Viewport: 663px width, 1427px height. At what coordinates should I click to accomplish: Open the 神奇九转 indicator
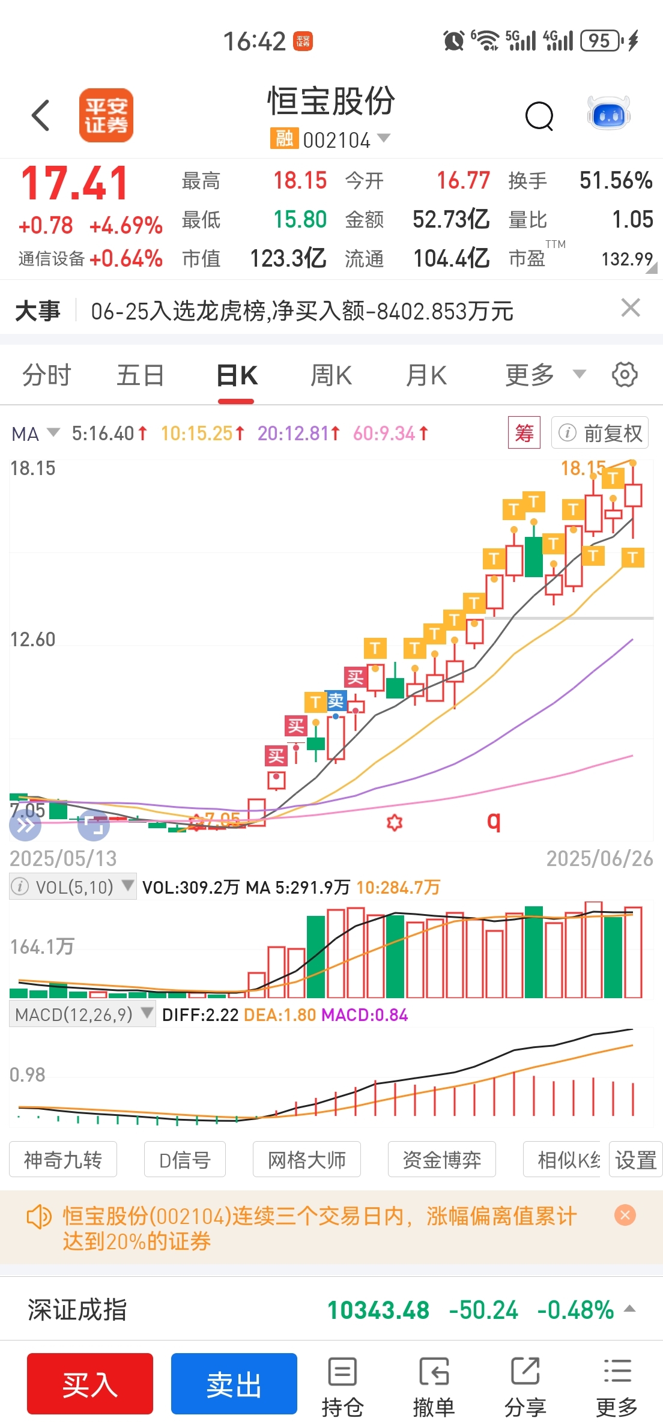pyautogui.click(x=63, y=1159)
